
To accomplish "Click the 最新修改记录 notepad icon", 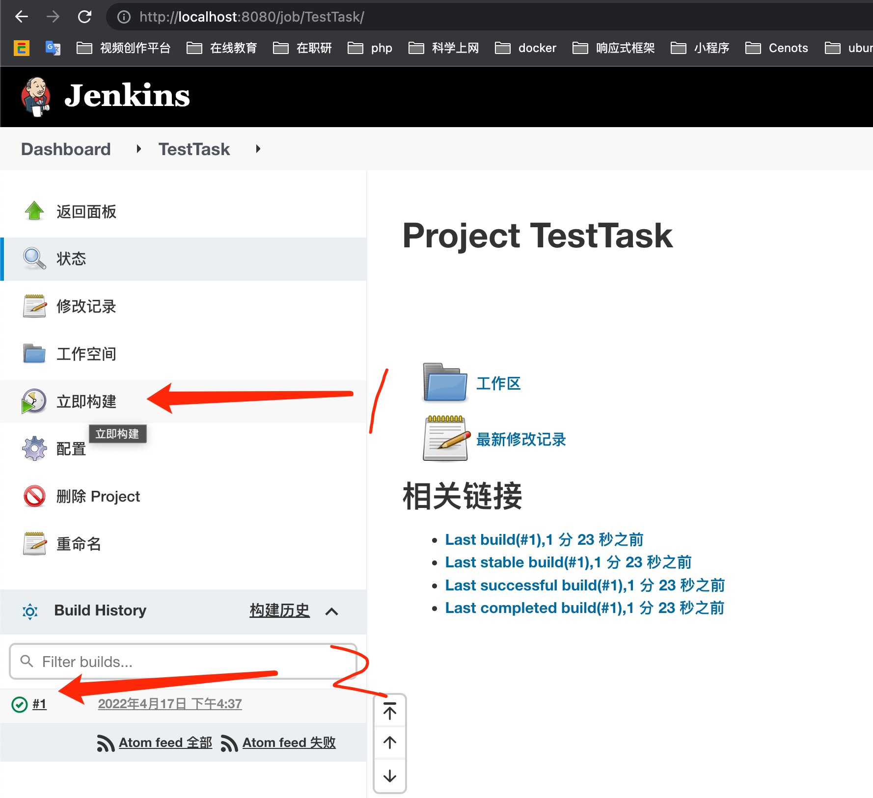I will point(445,439).
